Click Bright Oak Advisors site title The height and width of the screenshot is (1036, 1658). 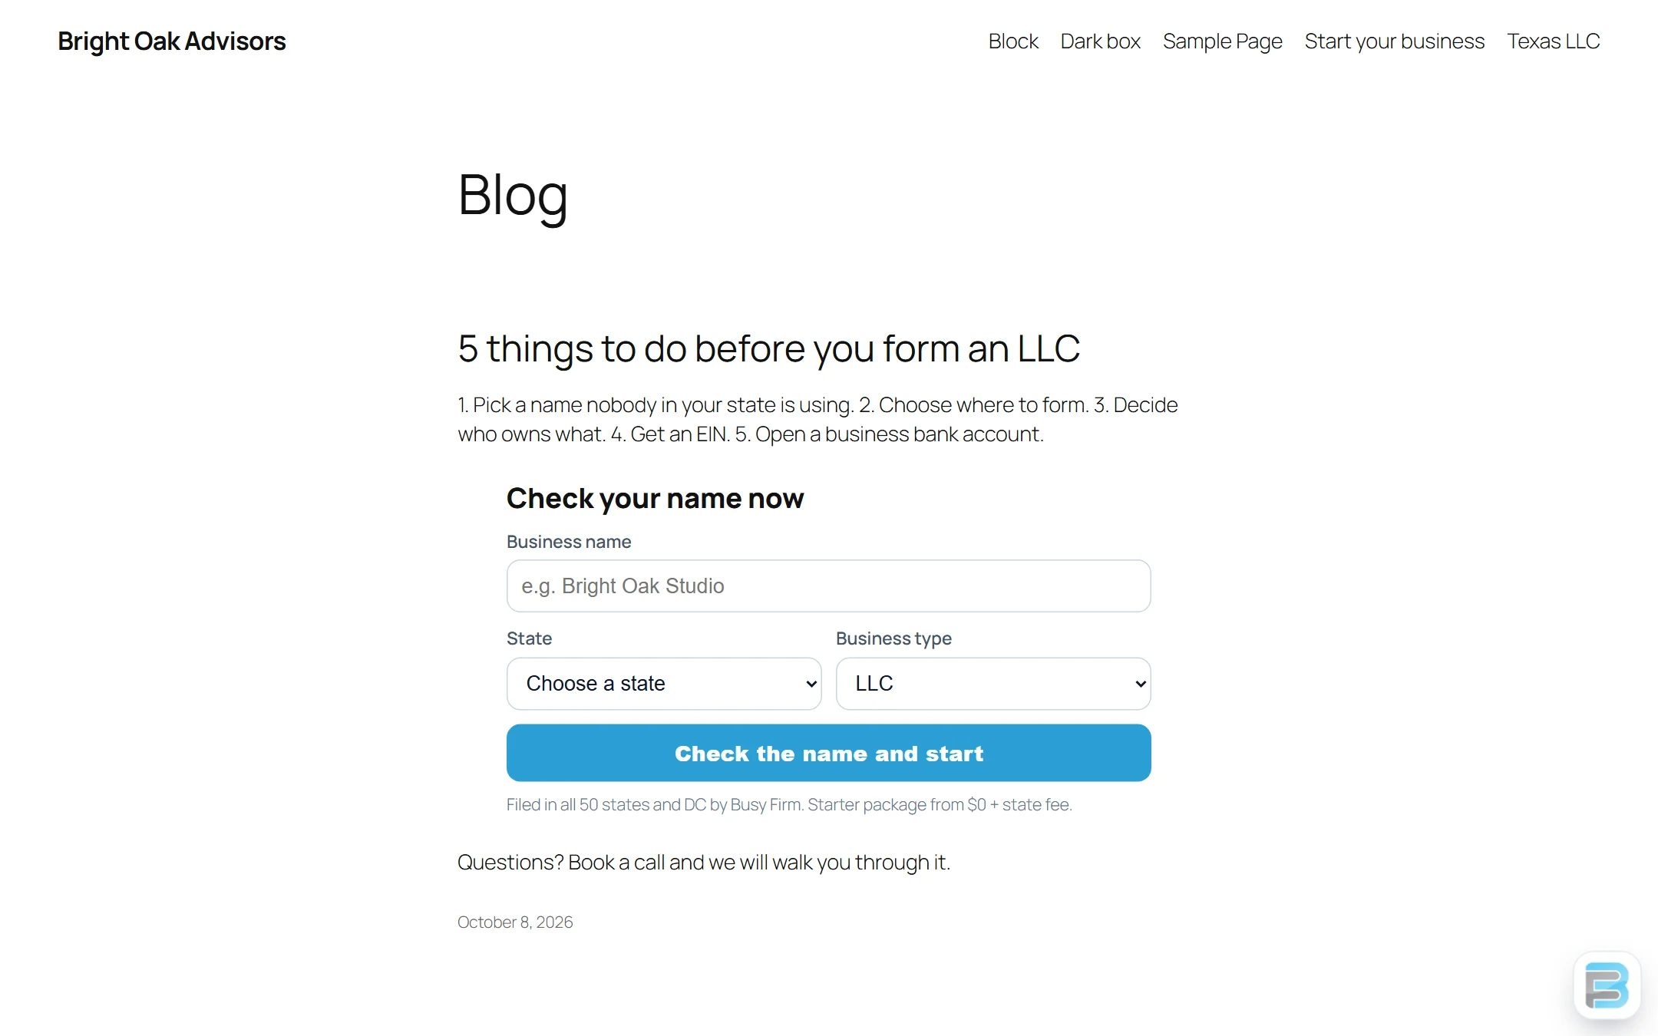pyautogui.click(x=172, y=41)
